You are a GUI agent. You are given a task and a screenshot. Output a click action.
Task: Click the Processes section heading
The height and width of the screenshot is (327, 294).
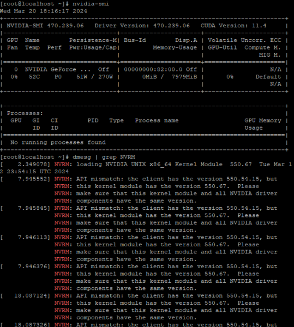coord(25,113)
